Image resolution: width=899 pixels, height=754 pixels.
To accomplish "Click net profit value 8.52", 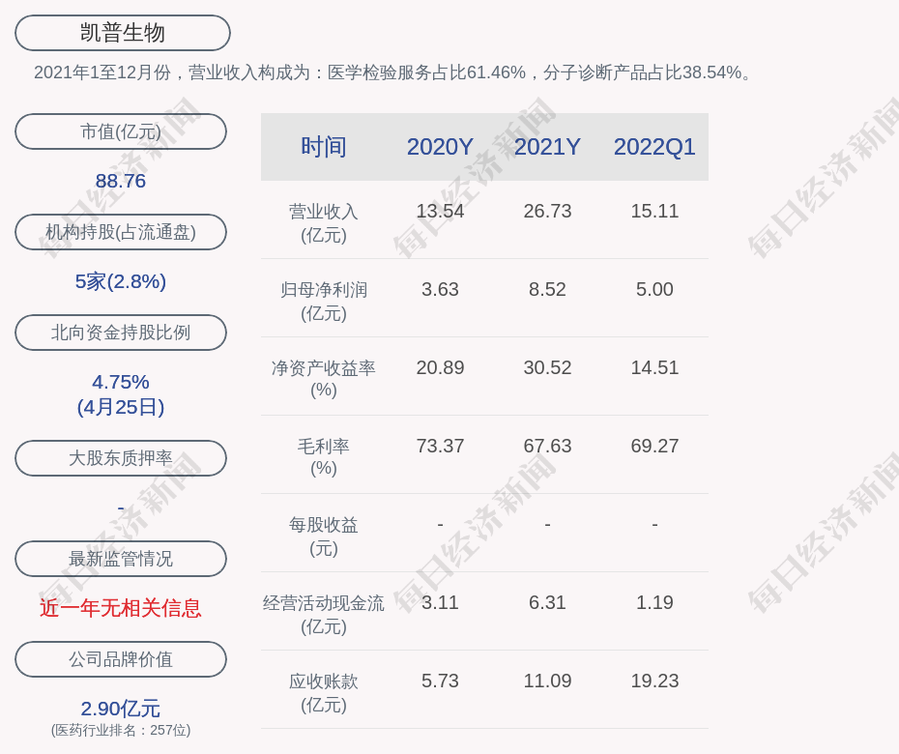I will [x=547, y=289].
